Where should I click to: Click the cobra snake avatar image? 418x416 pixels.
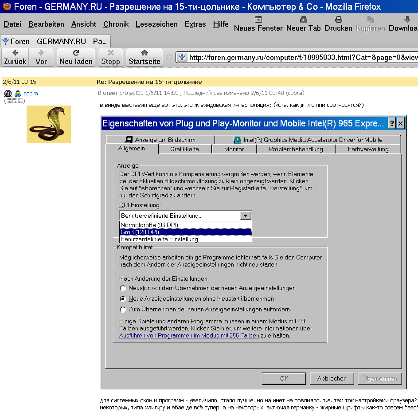coord(49,124)
